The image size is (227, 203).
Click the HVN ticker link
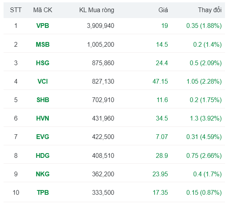[x=43, y=118]
